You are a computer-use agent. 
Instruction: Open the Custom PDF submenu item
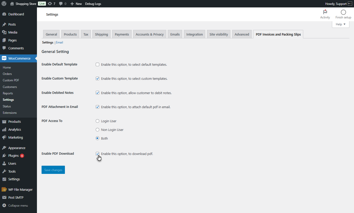tap(11, 80)
